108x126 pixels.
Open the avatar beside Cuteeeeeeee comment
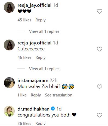9,45
